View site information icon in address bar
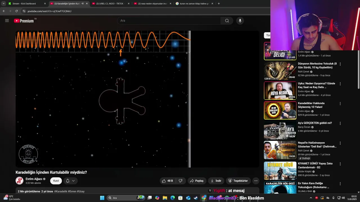Viewport: 360px width, 202px height. (x=24, y=11)
